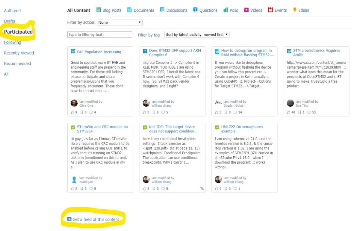Focus the Type to filter by text field
Viewport: 352px width, 231px height.
100,35
